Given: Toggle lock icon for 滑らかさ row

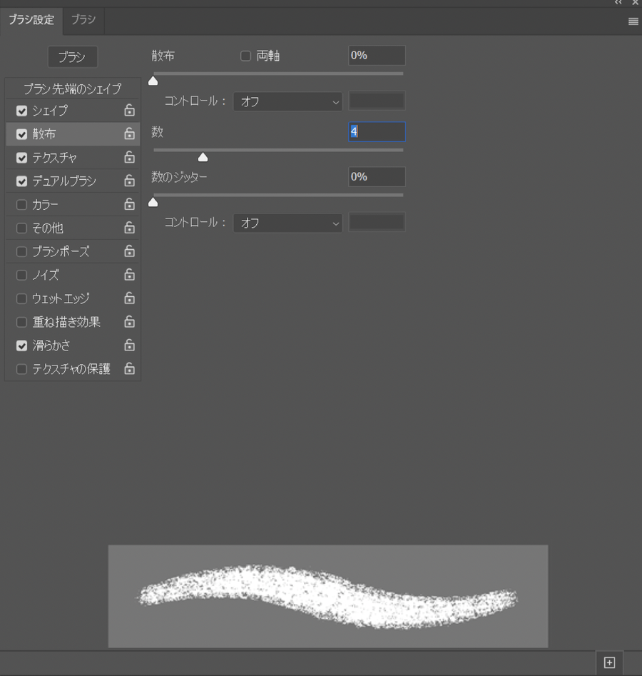Looking at the screenshot, I should [129, 345].
